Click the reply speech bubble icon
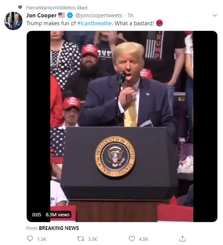The width and height of the screenshot is (223, 245). tap(30, 239)
